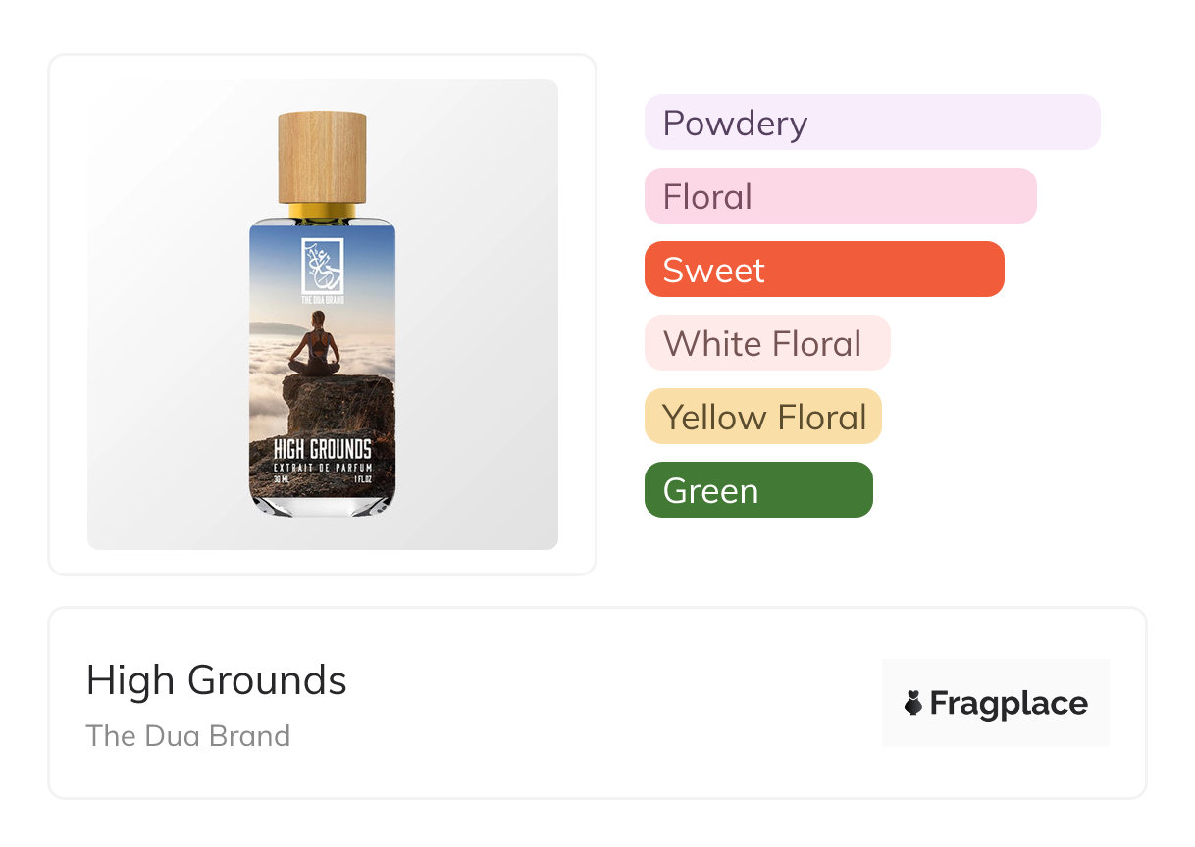
Task: Click the Extrait de Parfum label text
Action: [x=322, y=466]
